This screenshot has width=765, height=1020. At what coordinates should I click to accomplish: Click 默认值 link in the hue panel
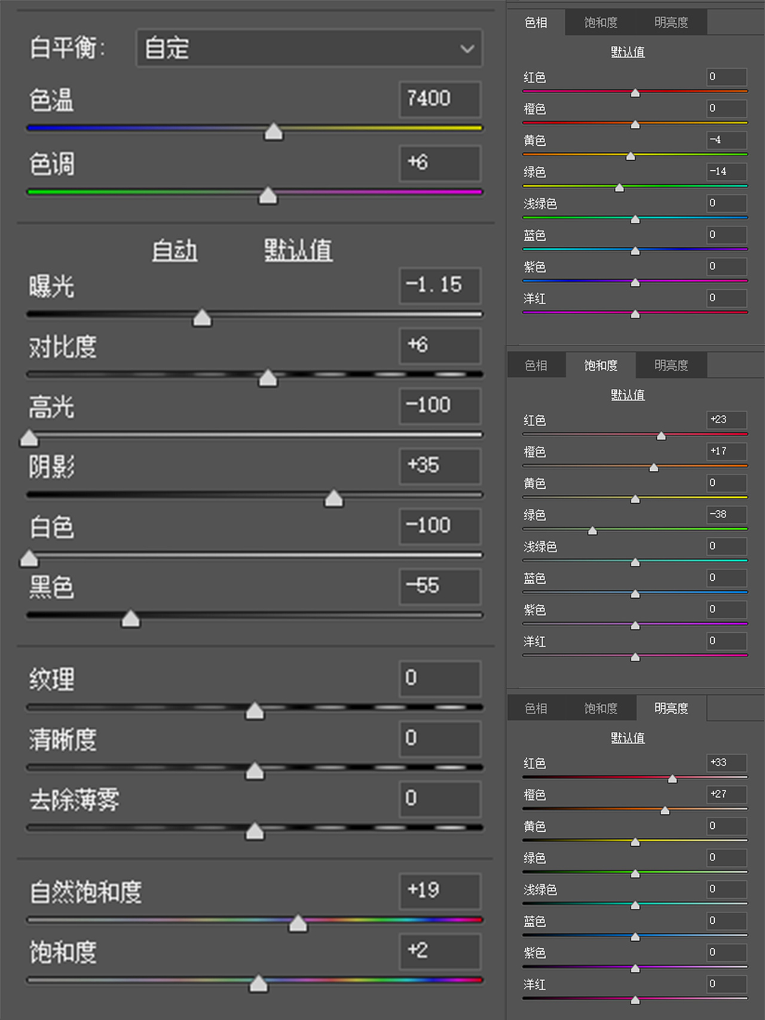coord(628,52)
